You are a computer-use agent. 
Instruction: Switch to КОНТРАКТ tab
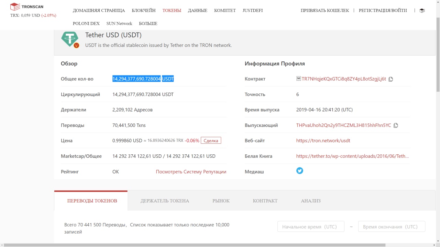[265, 201]
